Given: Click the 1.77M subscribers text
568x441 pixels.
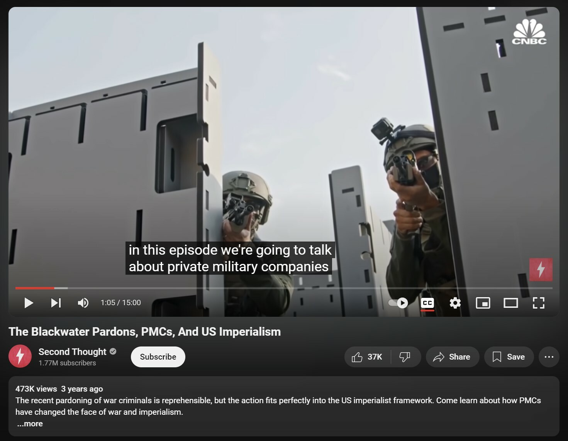Looking at the screenshot, I should tap(67, 363).
